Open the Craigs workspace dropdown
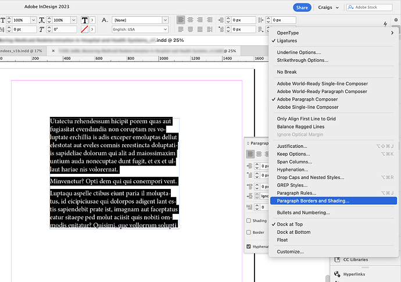 pyautogui.click(x=328, y=8)
